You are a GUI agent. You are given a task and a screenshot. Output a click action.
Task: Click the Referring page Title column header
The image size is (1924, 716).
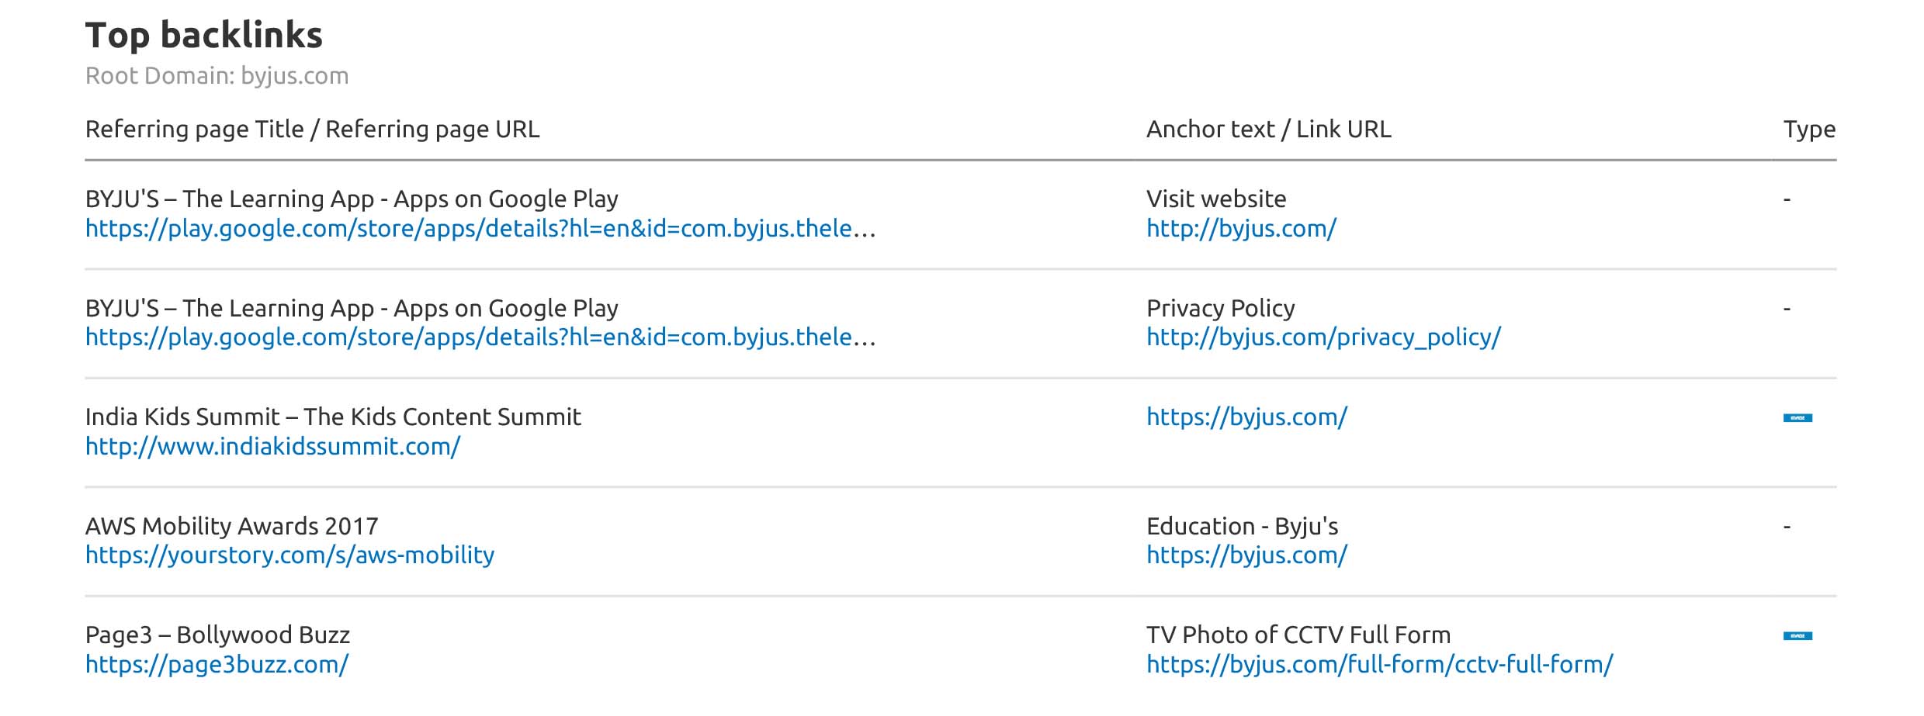click(x=312, y=129)
